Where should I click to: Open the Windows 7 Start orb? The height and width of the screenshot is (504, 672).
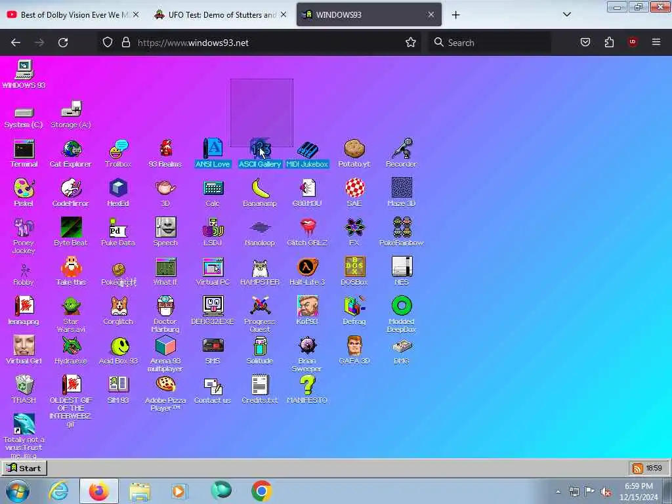[17, 491]
